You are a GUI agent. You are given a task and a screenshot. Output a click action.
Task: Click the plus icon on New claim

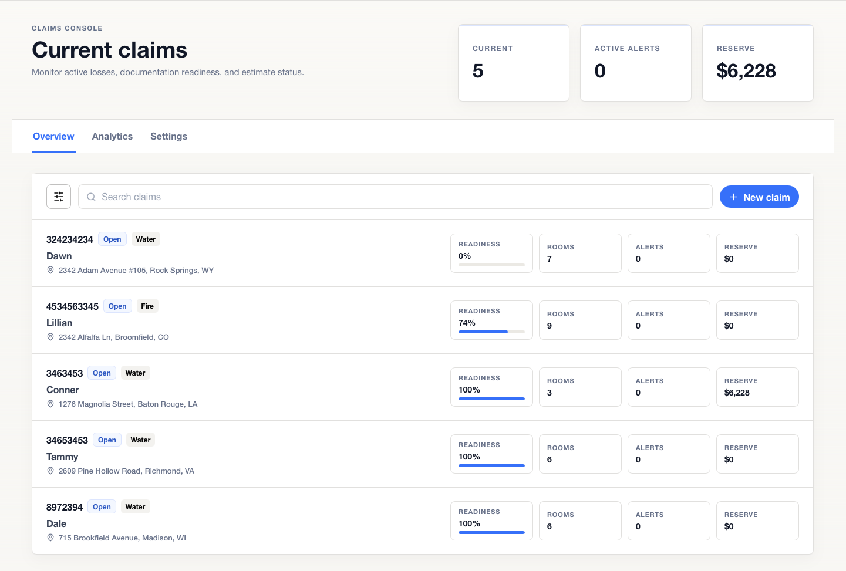pyautogui.click(x=733, y=197)
